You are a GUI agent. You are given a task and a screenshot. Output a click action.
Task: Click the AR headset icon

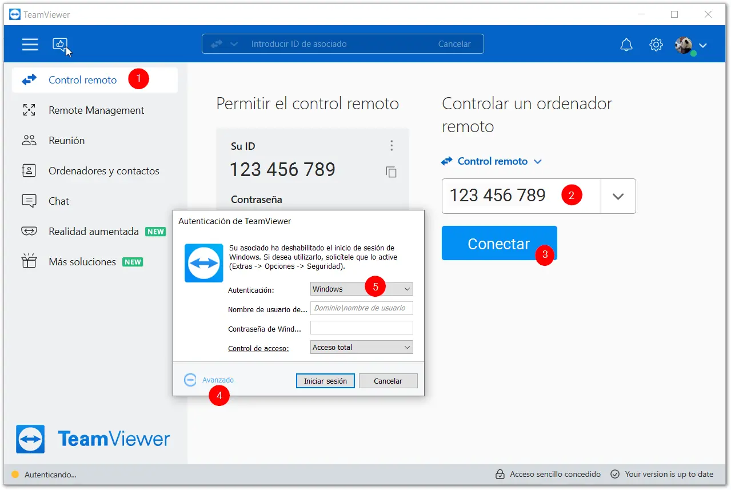coord(29,232)
